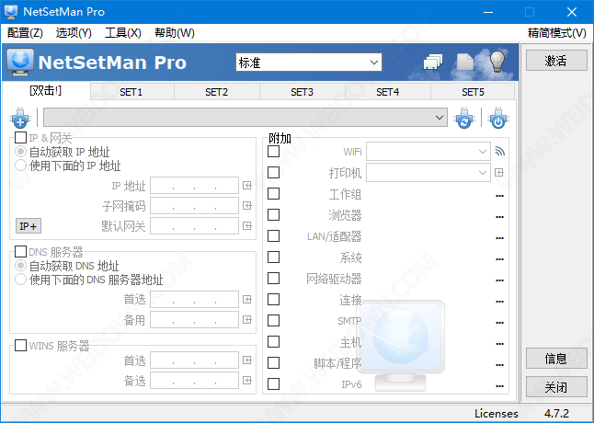Switch to the SET4 tab
The height and width of the screenshot is (423, 594).
pyautogui.click(x=388, y=92)
